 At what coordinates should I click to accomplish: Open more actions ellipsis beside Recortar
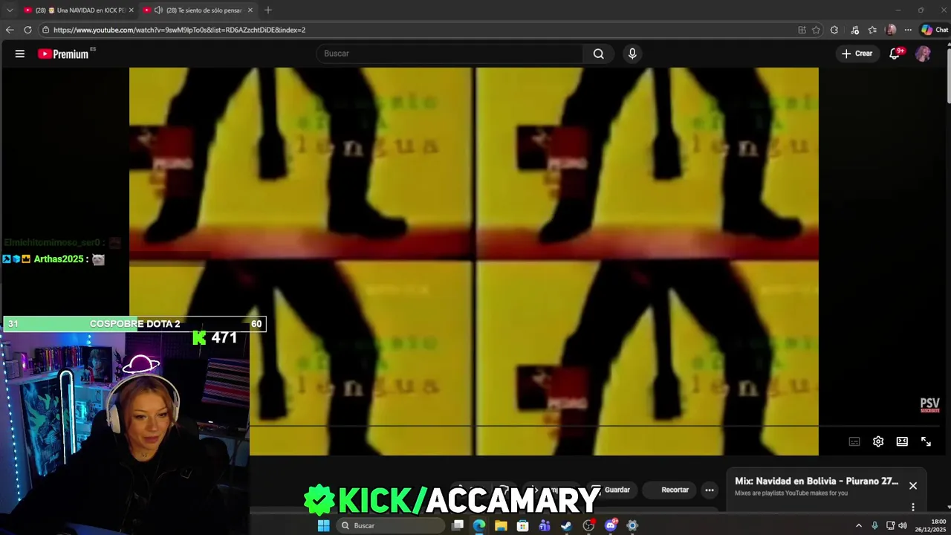pos(710,490)
